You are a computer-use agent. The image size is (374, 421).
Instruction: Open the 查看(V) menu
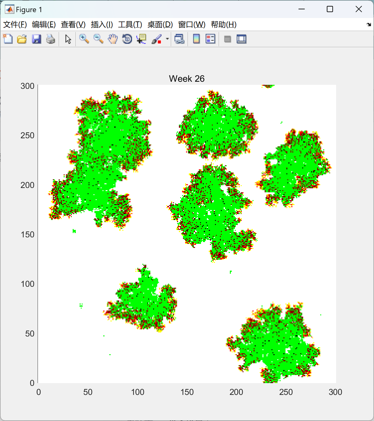tap(73, 25)
